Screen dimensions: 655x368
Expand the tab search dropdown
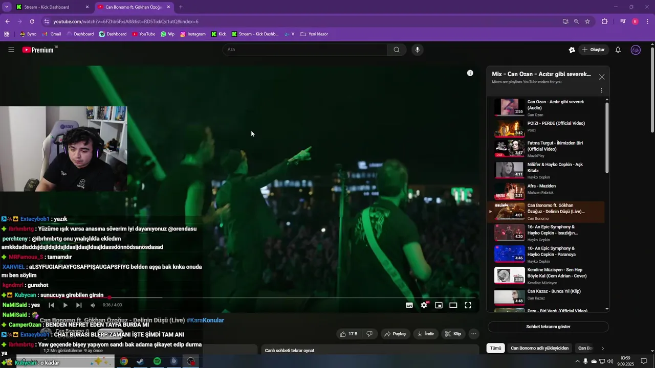click(7, 7)
